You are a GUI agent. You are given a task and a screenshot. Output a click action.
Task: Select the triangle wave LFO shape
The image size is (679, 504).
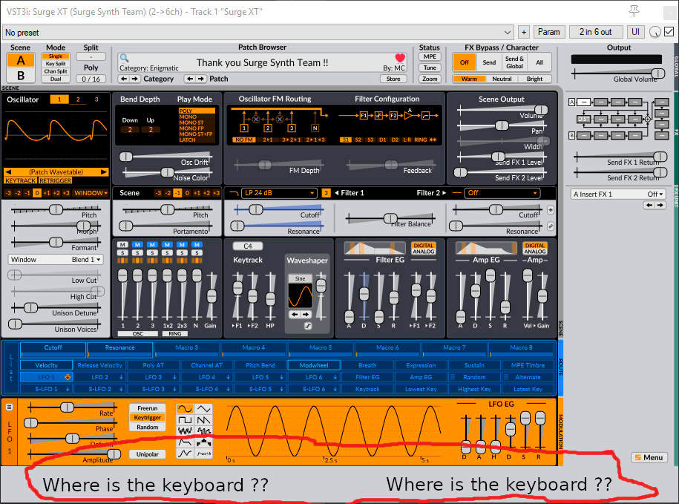point(205,409)
